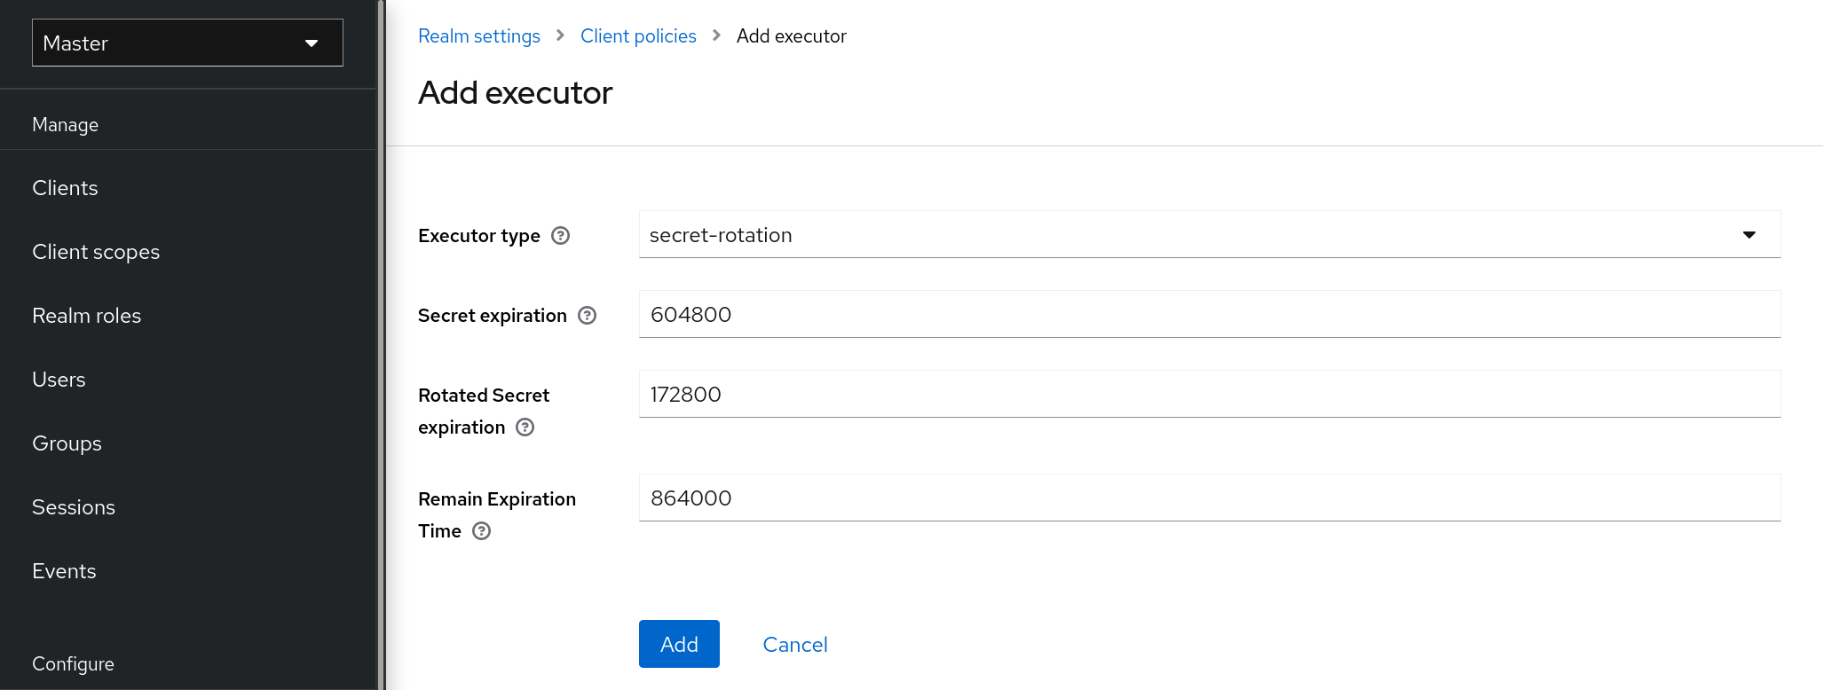Image resolution: width=1823 pixels, height=690 pixels.
Task: Navigate to Users section
Action: click(59, 380)
